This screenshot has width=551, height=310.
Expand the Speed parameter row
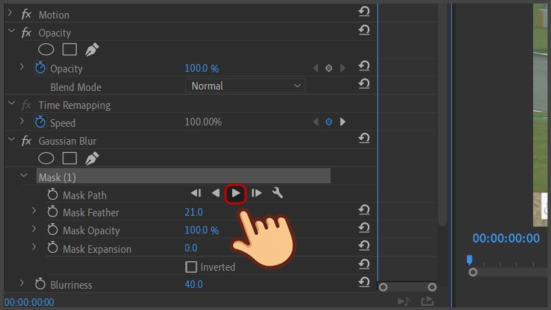coord(22,121)
